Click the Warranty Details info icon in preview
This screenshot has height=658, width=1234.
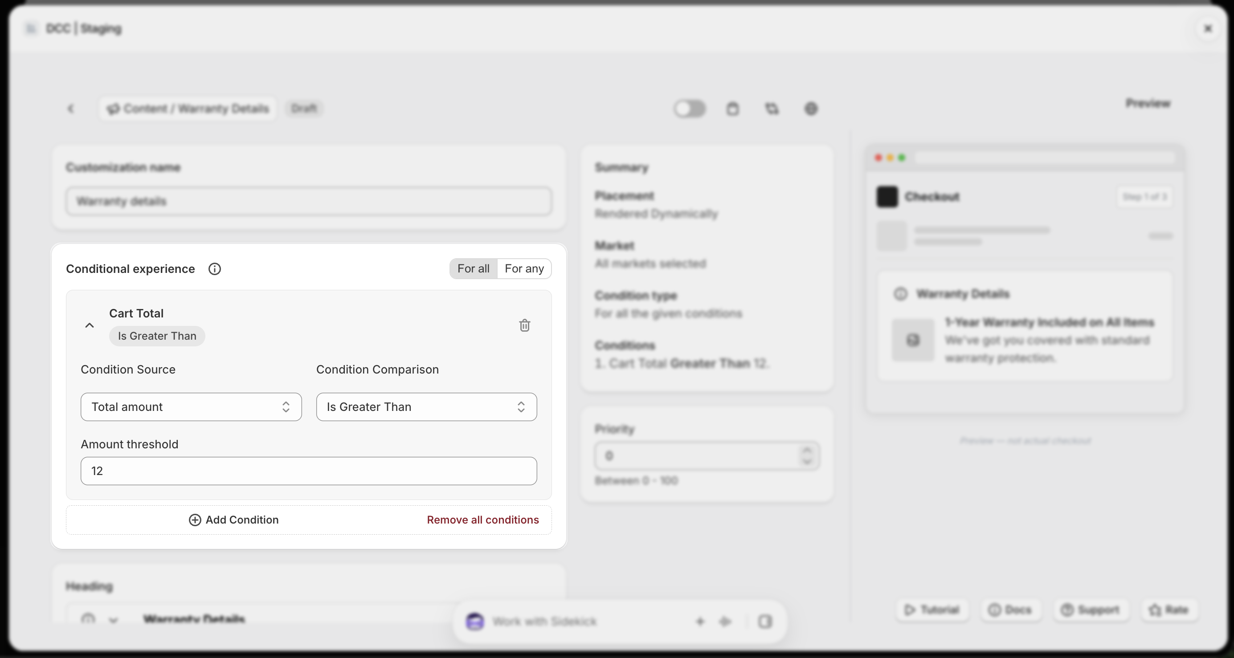tap(901, 293)
